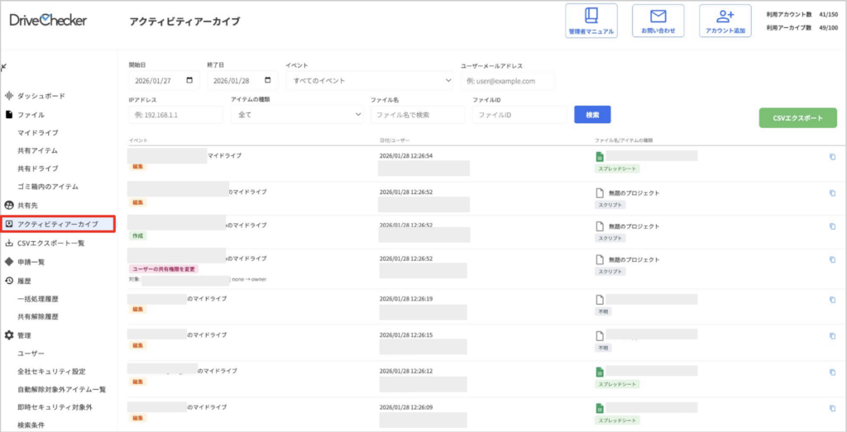This screenshot has height=432, width=847.
Task: Copy icon for the 12:26:54 row
Action: point(832,157)
